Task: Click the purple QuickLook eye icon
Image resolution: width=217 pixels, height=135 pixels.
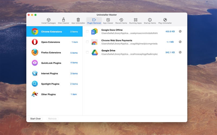Action: point(35,63)
